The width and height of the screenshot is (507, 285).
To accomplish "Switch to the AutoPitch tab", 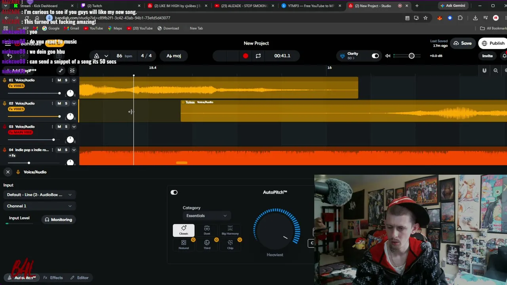I will pyautogui.click(x=22, y=278).
